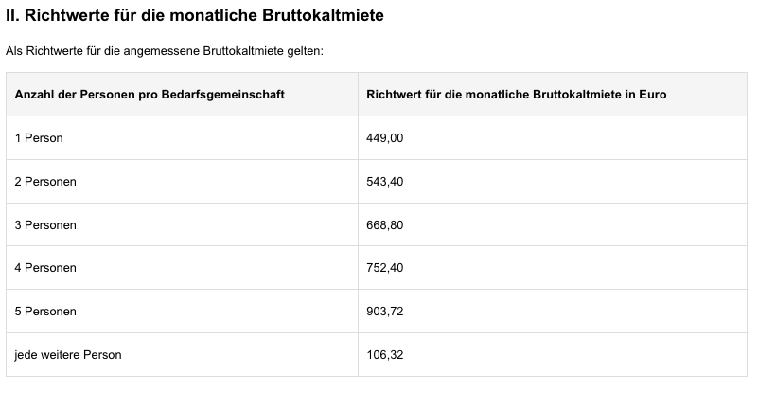Select the '3 Personen' row label
758x393 pixels.
pyautogui.click(x=45, y=225)
